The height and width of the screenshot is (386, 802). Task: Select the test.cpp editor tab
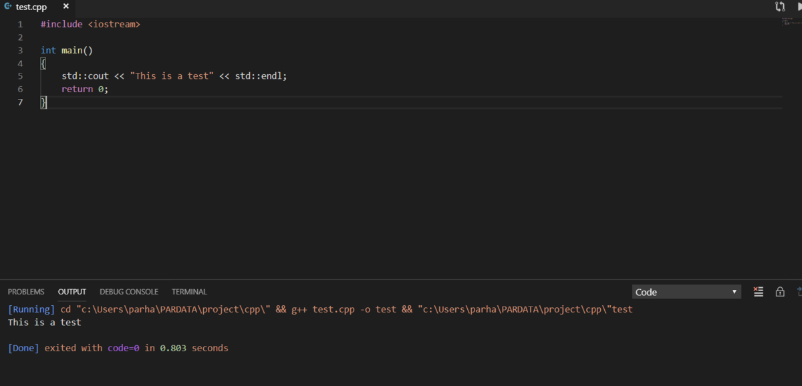click(x=37, y=7)
